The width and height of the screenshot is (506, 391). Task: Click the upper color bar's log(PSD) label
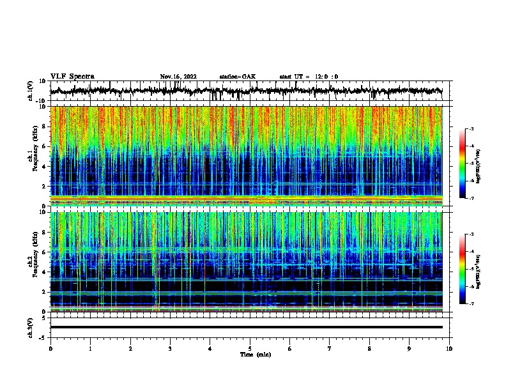pos(478,166)
